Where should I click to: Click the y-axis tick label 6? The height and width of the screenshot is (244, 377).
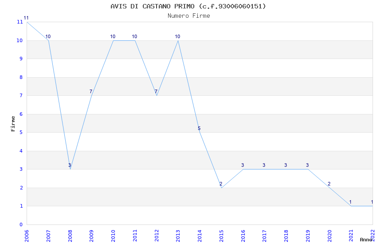point(21,114)
